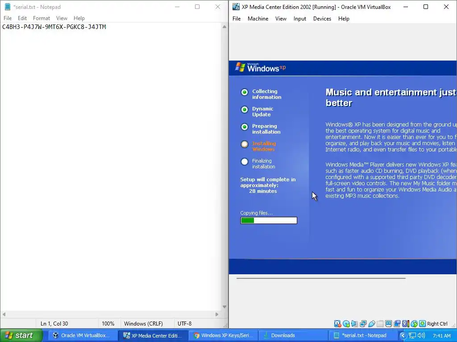Viewport: 457px width, 342px height.
Task: Click the serial key text in Notepad
Action: (x=54, y=27)
